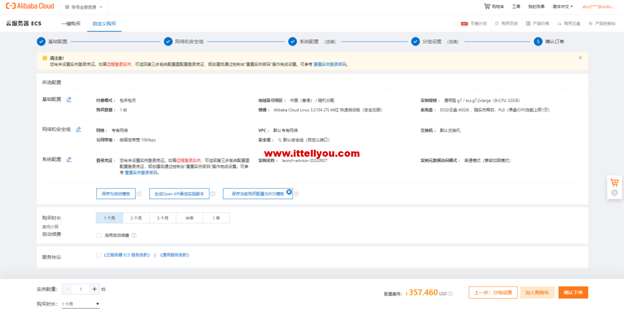Open 我的账单 in top menu
The height and width of the screenshot is (309, 624).
536,7
